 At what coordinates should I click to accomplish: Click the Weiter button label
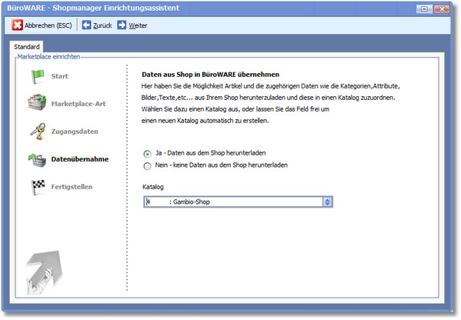coord(138,25)
